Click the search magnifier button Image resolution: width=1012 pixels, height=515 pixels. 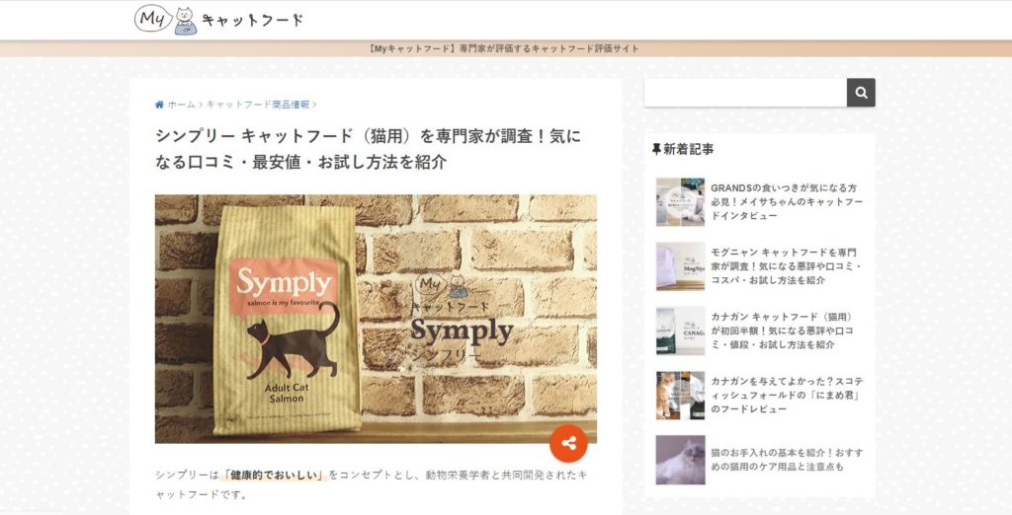861,93
